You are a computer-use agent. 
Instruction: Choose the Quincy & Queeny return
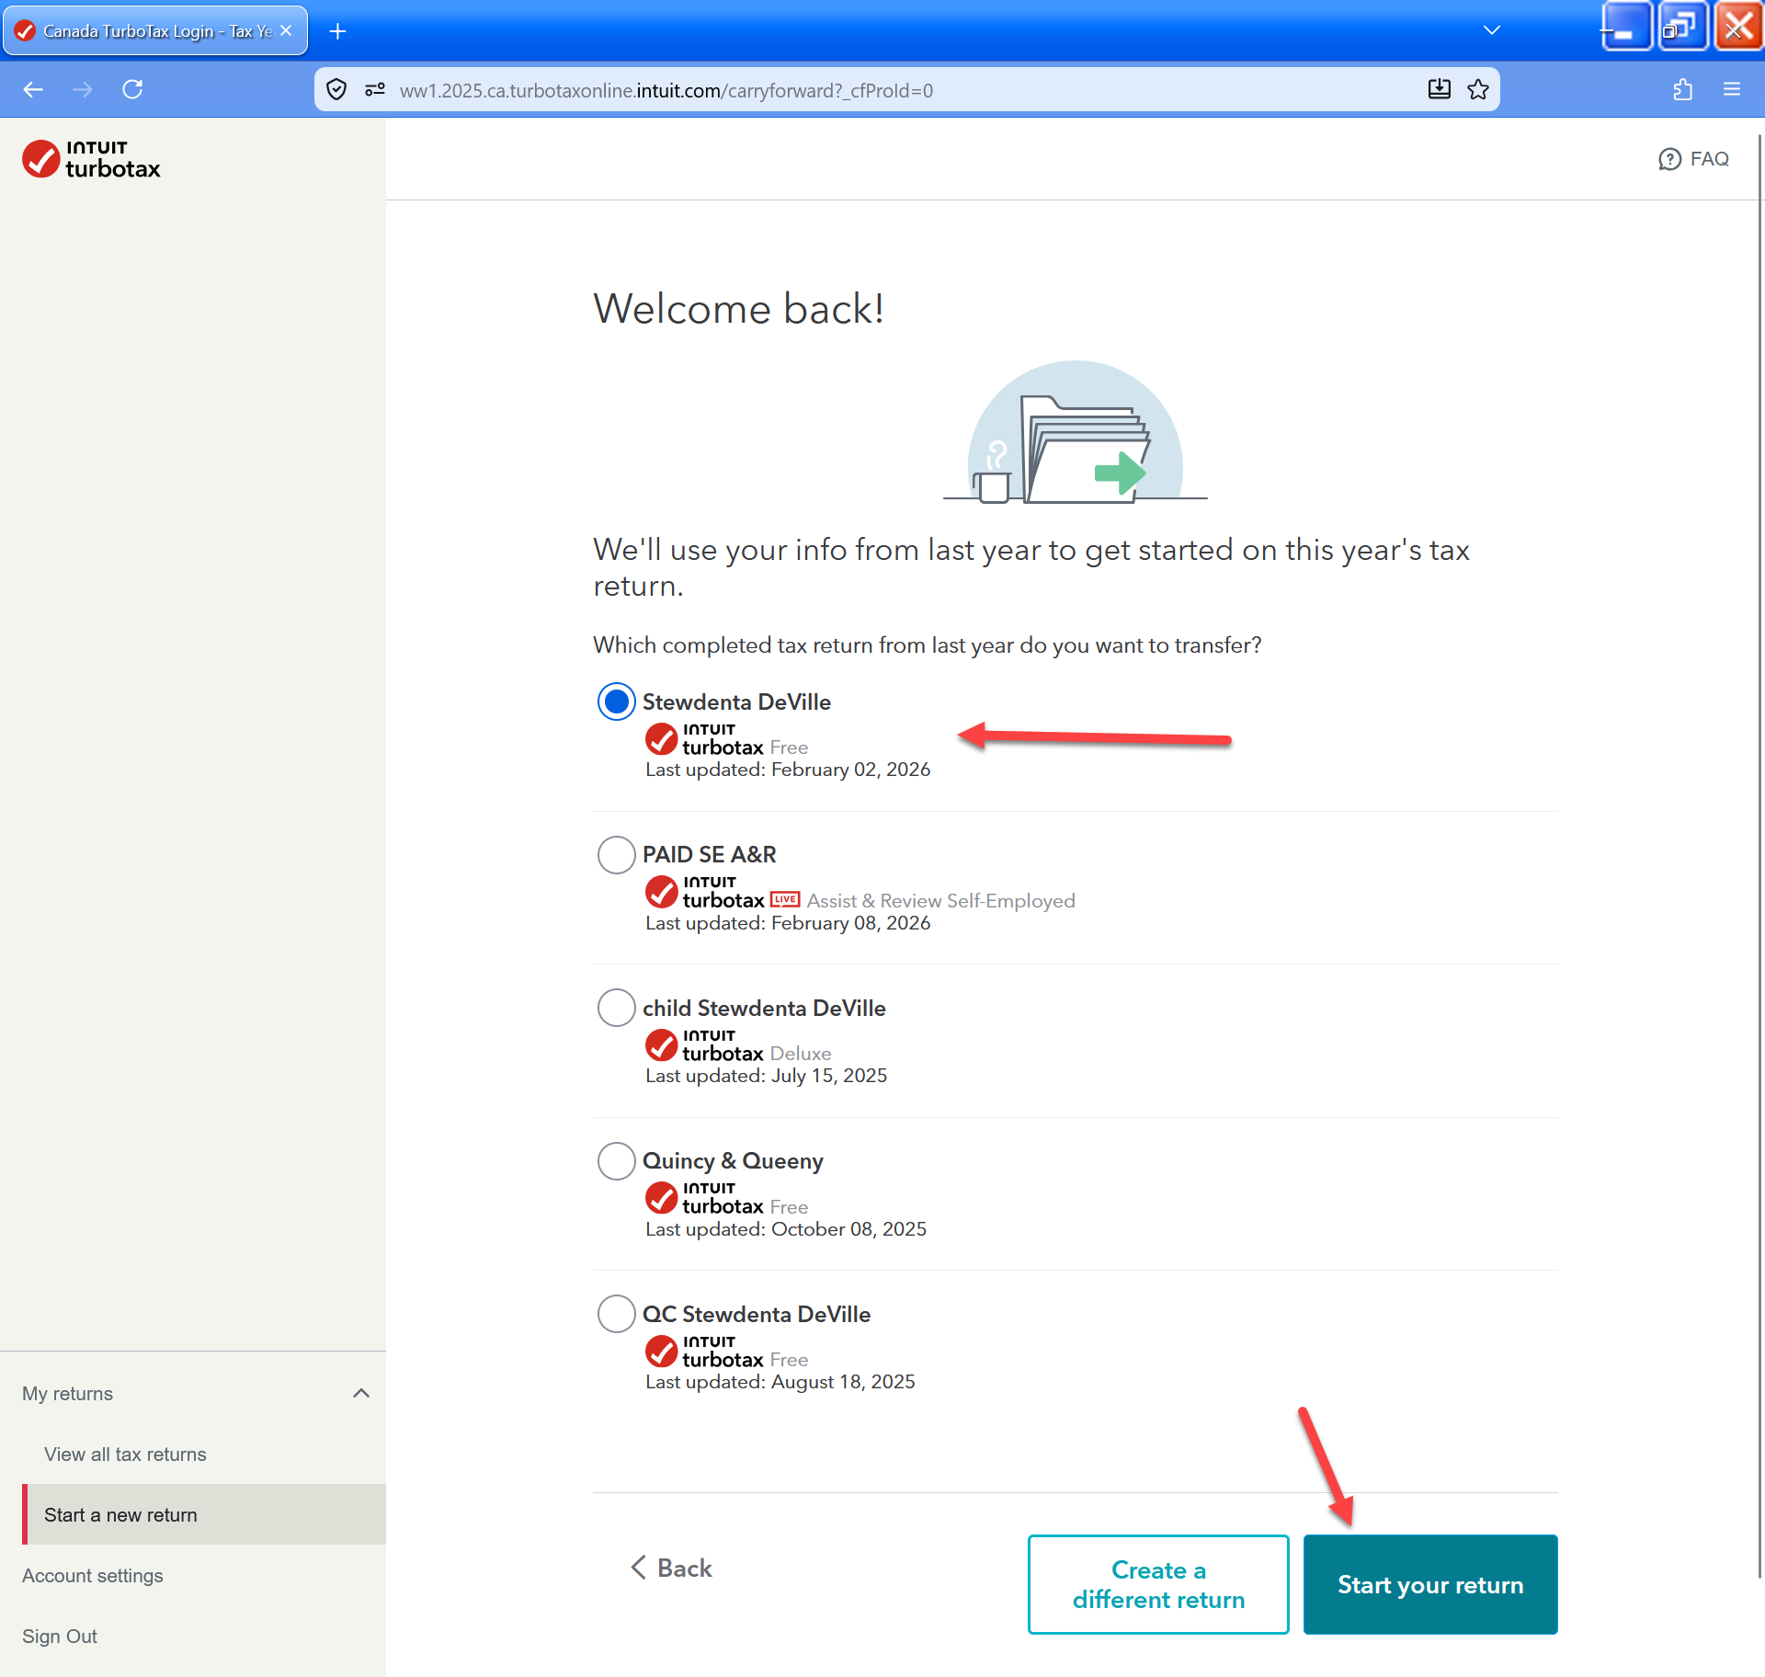click(616, 1161)
